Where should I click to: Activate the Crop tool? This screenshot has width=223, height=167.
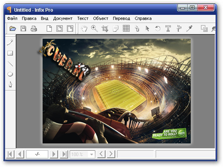point(105,28)
